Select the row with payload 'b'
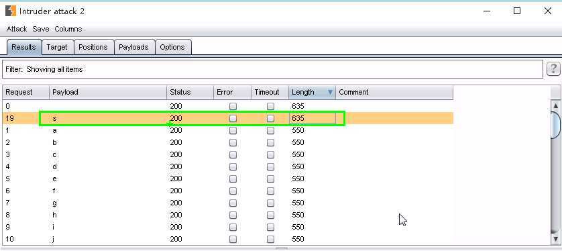The width and height of the screenshot is (562, 251). click(228, 143)
